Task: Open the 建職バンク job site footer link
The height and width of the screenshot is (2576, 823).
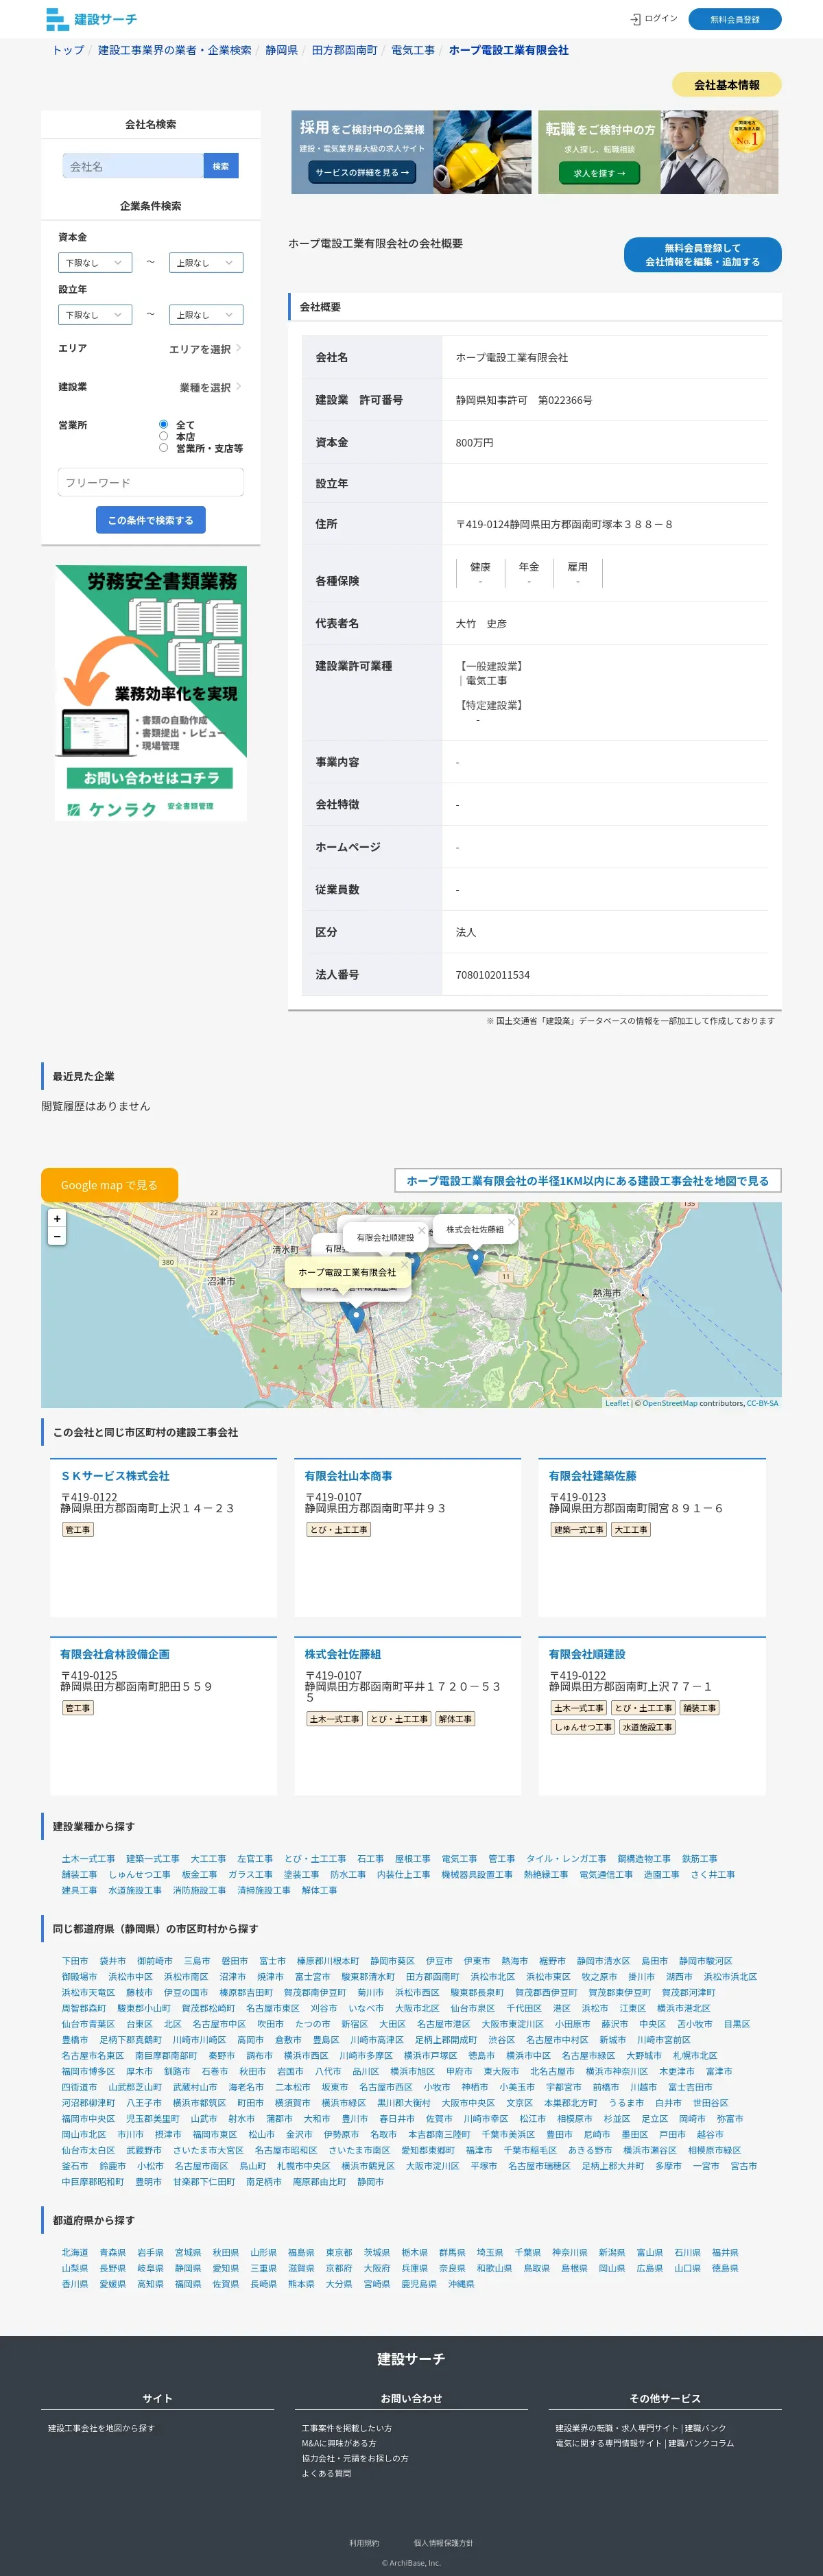Action: [x=641, y=2428]
